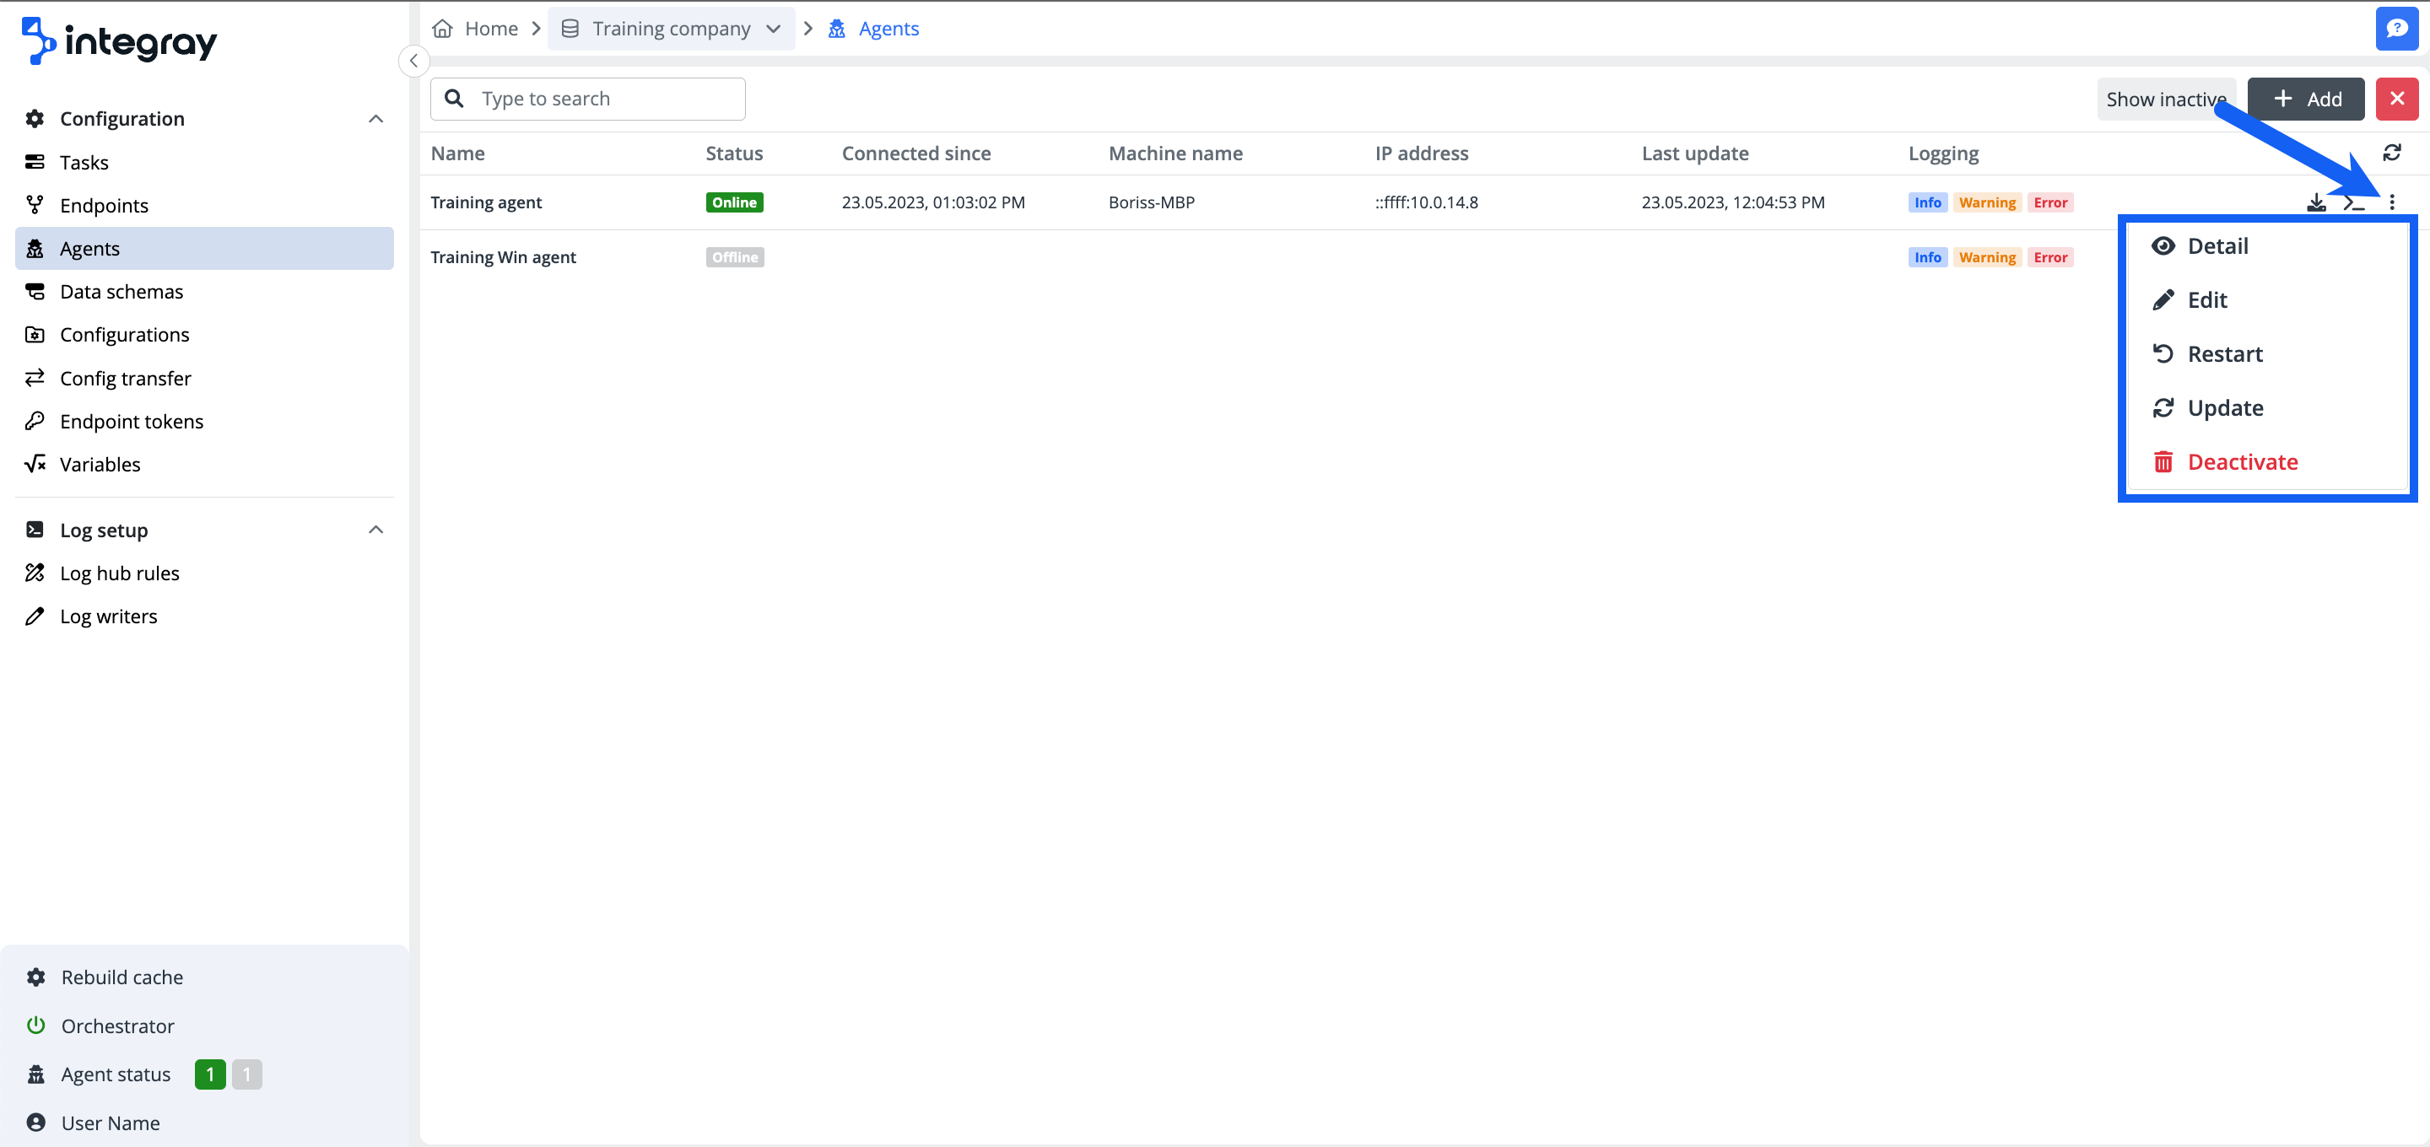Toggle Info logging for Training agent
The image size is (2430, 1147).
pos(1927,202)
